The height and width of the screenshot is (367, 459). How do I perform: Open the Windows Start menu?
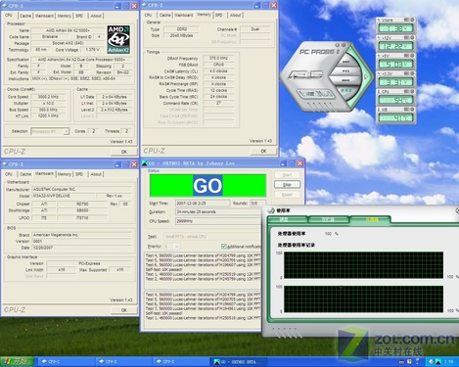pos(17,361)
